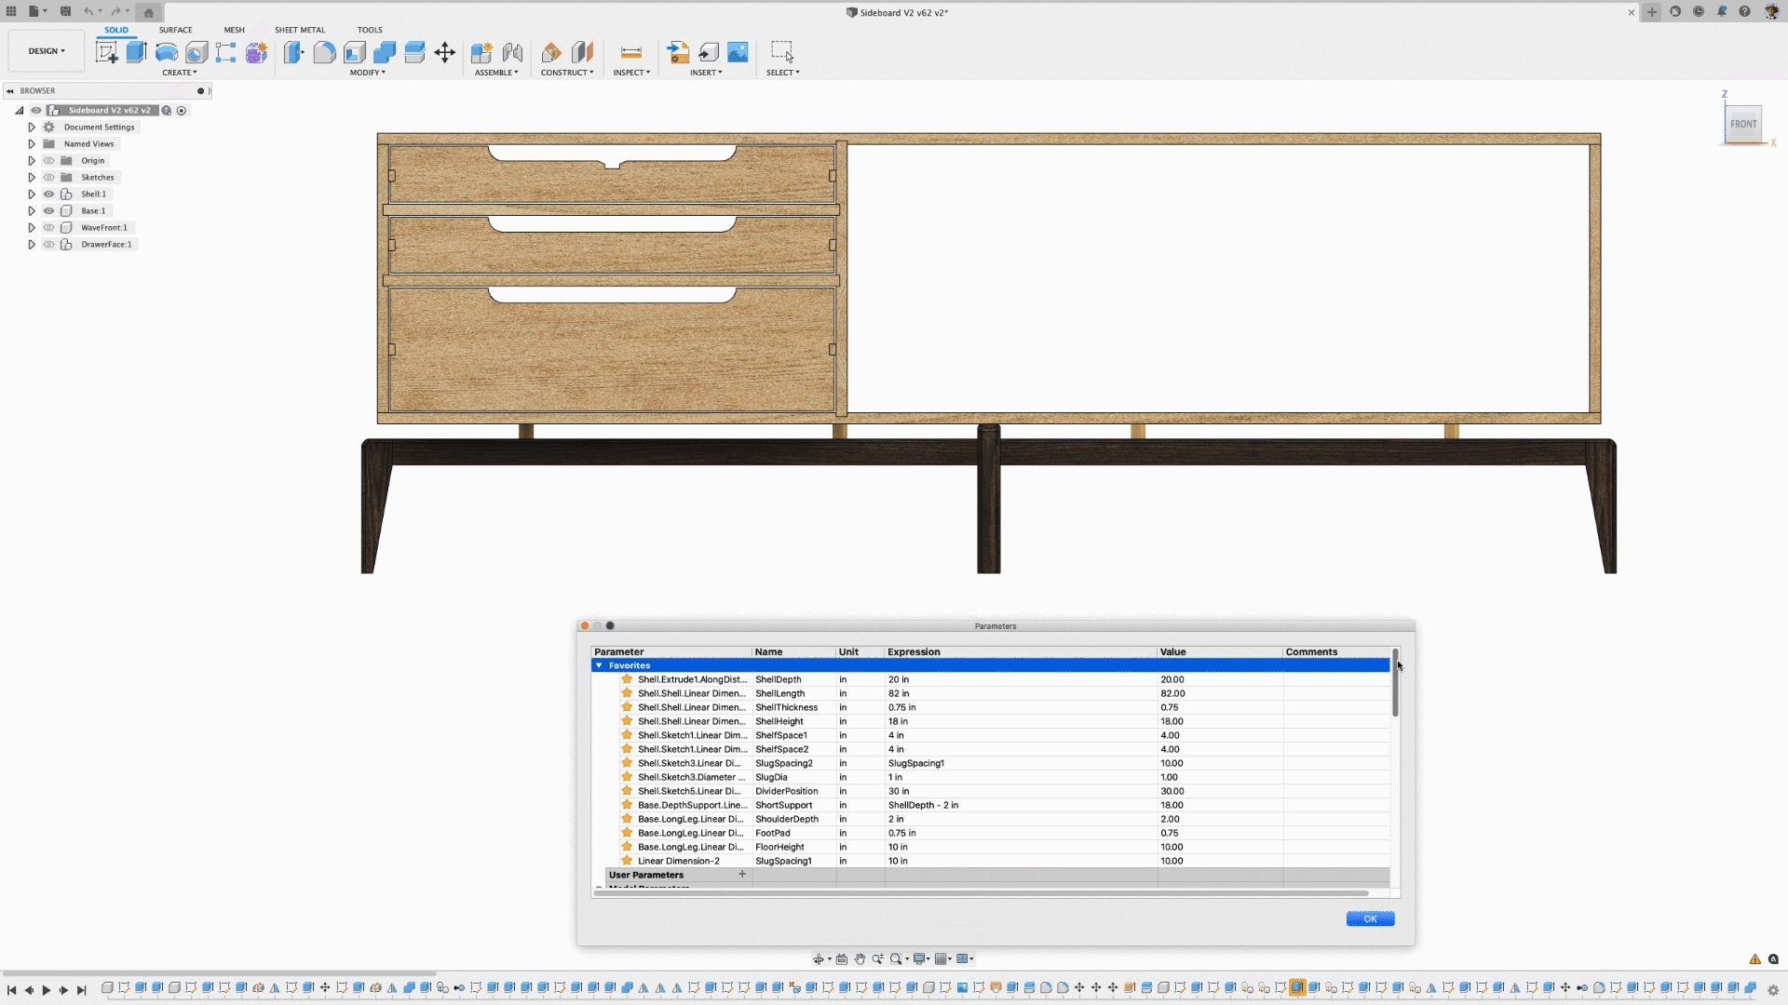Click the Extrude tool icon
The width and height of the screenshot is (1788, 1005).
point(137,52)
